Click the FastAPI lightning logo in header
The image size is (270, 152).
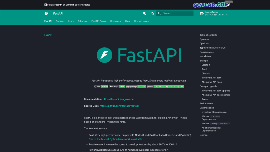(x=46, y=13)
